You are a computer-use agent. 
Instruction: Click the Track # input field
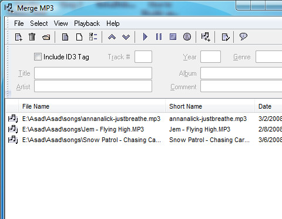(143, 57)
